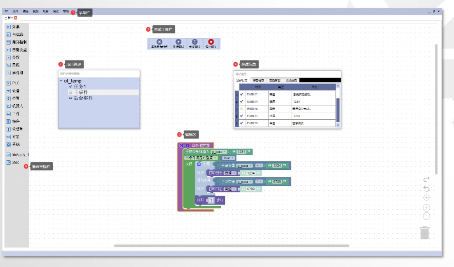Image resolution: width=454 pixels, height=267 pixels.
Task: Click the clear all breakpoints X icon
Action: click(x=159, y=42)
